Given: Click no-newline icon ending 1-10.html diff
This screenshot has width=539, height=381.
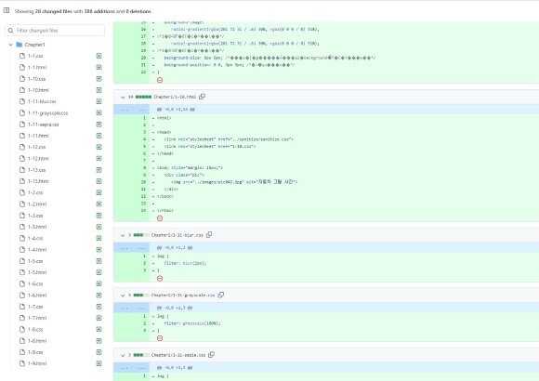Looking at the screenshot, I should click(160, 218).
